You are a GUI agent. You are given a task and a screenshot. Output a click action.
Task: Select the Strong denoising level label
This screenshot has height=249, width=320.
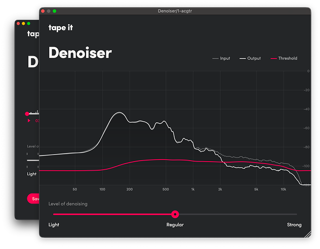coord(294,225)
